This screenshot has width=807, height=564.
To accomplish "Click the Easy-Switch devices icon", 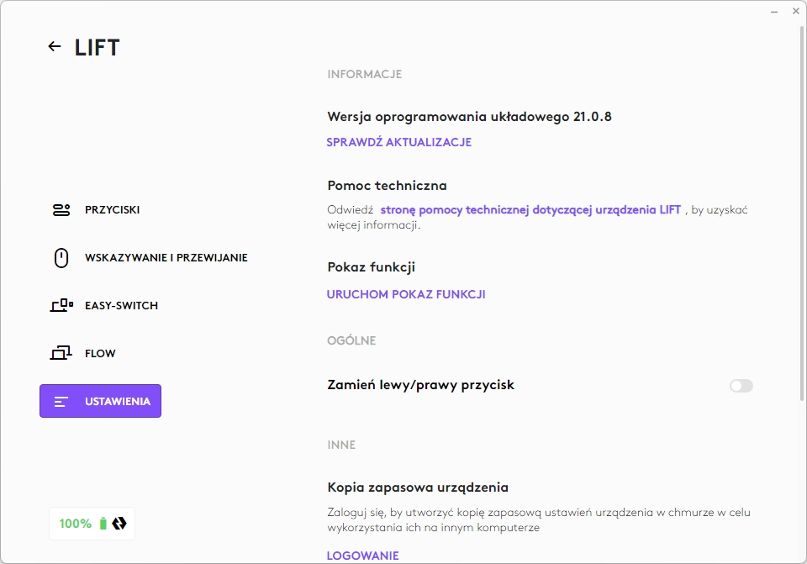I will [61, 306].
